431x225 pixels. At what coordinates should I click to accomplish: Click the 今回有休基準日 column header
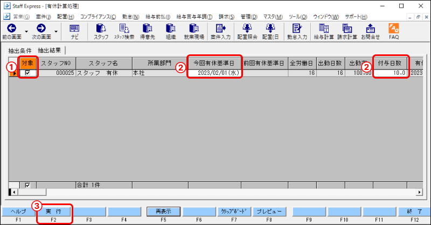click(214, 63)
